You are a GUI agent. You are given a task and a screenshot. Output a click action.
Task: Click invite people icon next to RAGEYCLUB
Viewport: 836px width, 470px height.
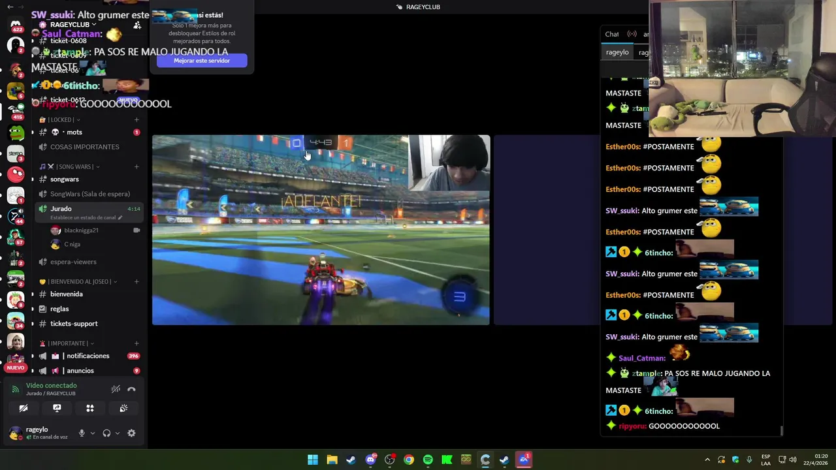(x=137, y=25)
